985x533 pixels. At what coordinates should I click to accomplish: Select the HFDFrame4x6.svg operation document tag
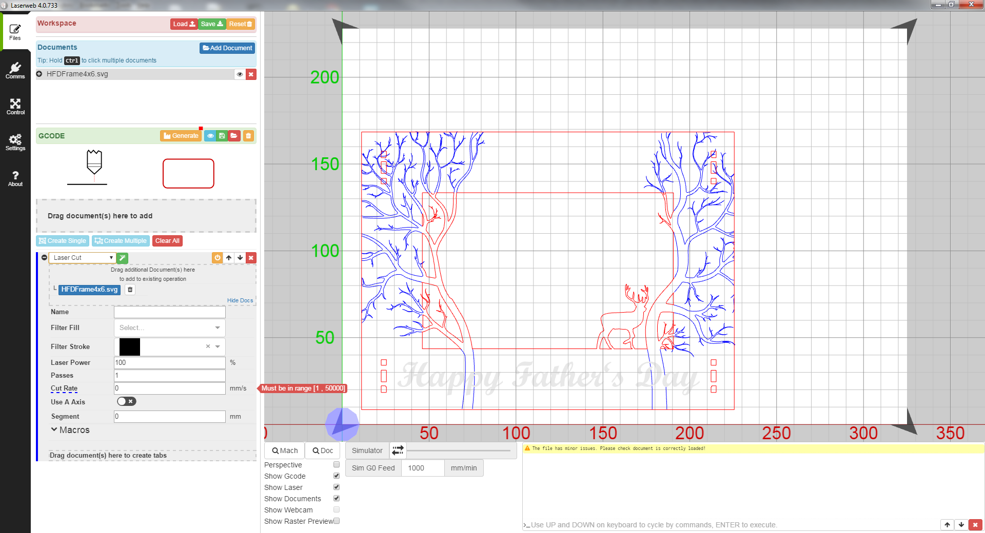[x=89, y=290]
